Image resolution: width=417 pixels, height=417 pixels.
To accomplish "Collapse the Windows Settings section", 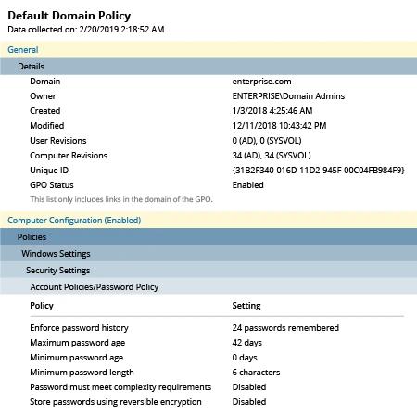I will [208, 254].
